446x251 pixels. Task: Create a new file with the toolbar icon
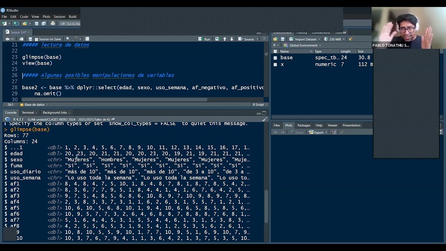pyautogui.click(x=4, y=24)
